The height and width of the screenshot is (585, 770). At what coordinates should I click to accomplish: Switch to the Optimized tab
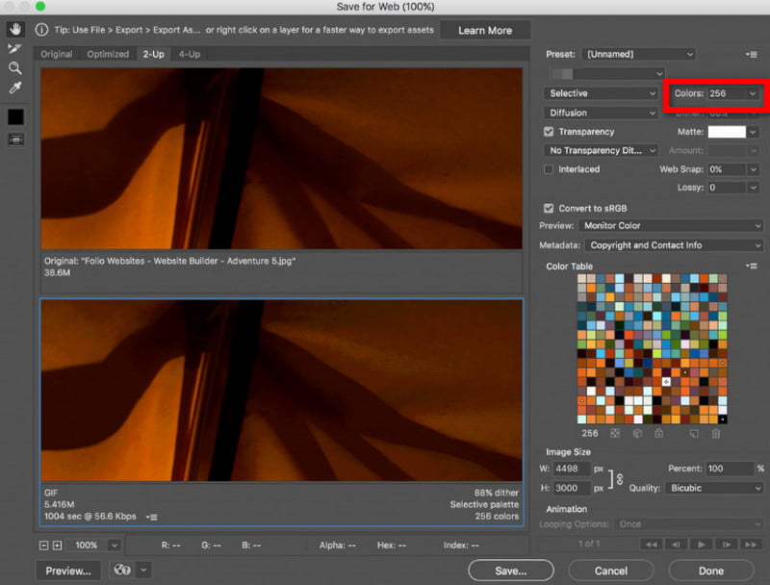(x=108, y=54)
